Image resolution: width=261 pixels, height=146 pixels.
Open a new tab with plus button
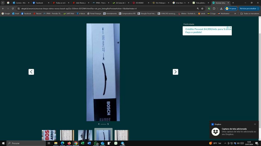coord(233,3)
